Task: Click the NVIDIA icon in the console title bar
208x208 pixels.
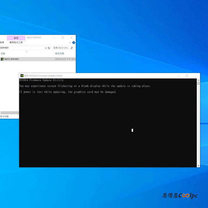Action: (22, 76)
